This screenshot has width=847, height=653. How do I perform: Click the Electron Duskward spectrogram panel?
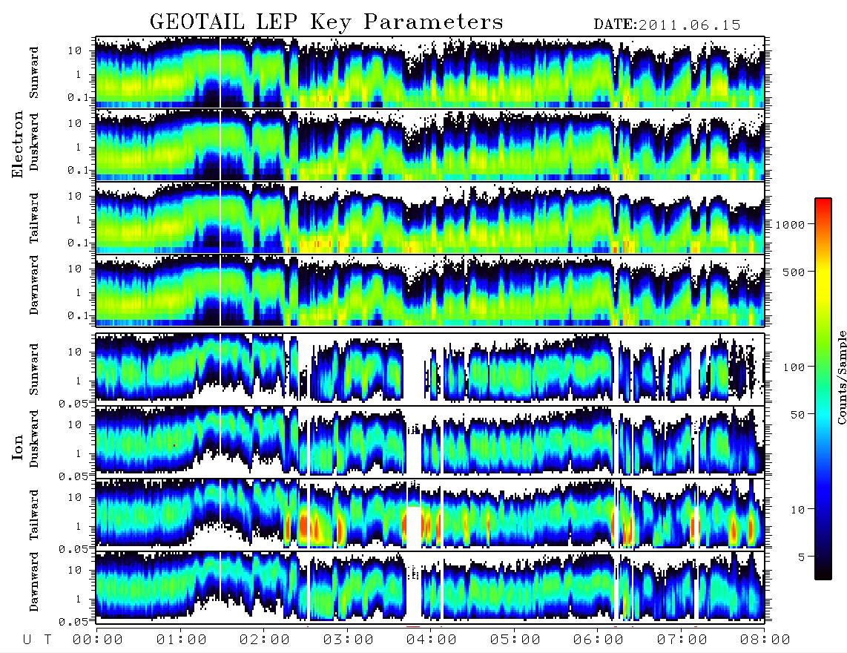pyautogui.click(x=430, y=145)
